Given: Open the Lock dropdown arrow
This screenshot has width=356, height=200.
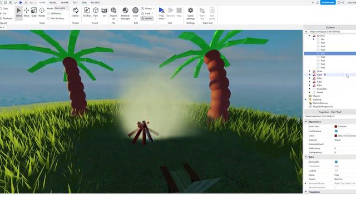Looking at the screenshot, I should (x=152, y=13).
